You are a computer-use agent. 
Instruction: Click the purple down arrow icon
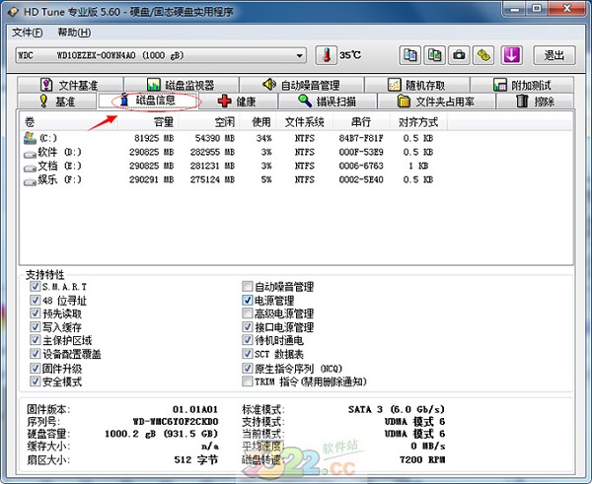click(x=511, y=55)
